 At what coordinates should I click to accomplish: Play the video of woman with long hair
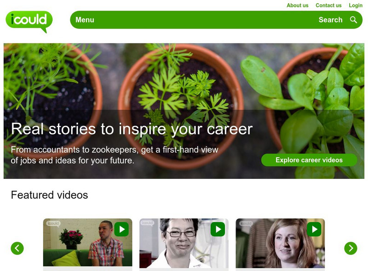pos(314,229)
